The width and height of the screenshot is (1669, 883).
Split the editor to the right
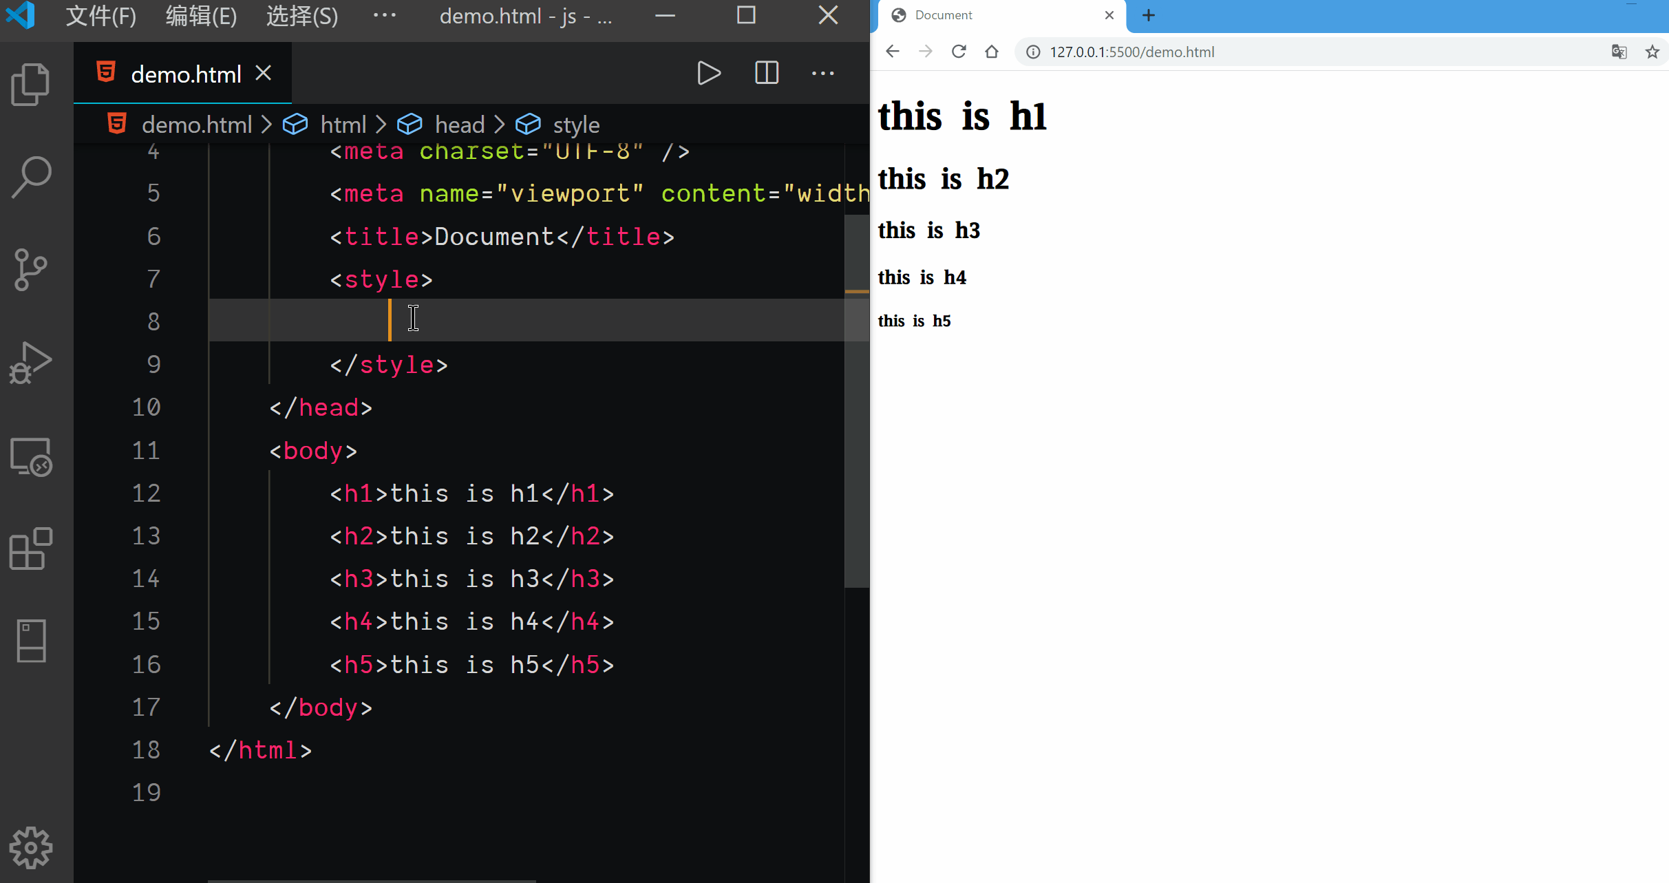(x=766, y=73)
